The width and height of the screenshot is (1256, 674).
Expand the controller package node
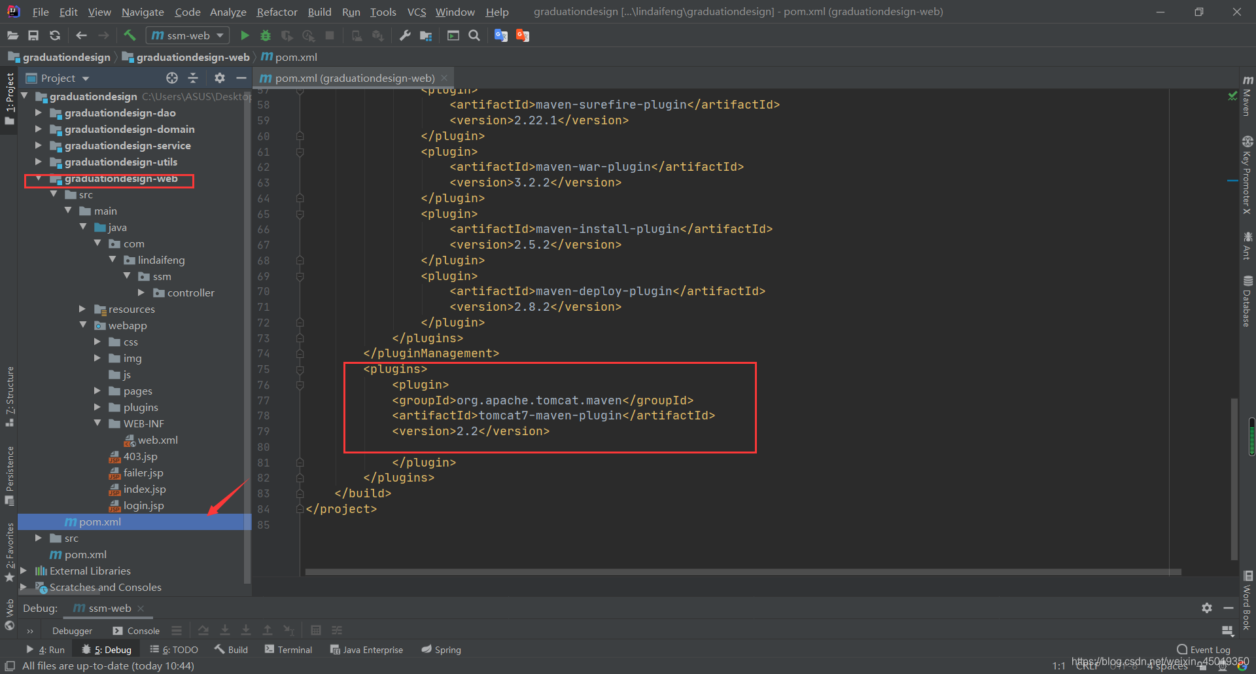tap(141, 293)
